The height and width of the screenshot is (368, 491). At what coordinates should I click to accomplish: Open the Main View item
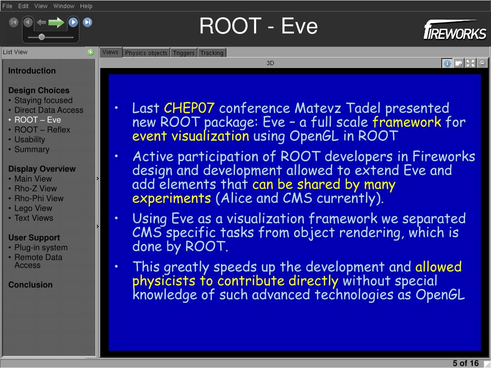point(33,179)
